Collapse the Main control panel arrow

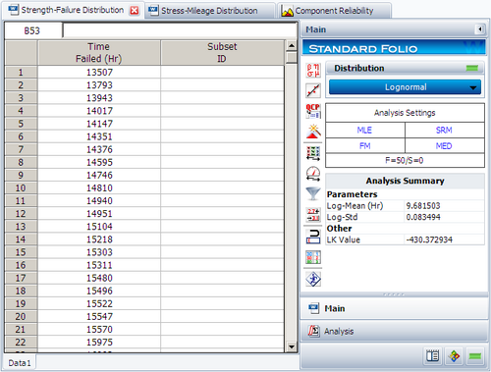click(480, 29)
